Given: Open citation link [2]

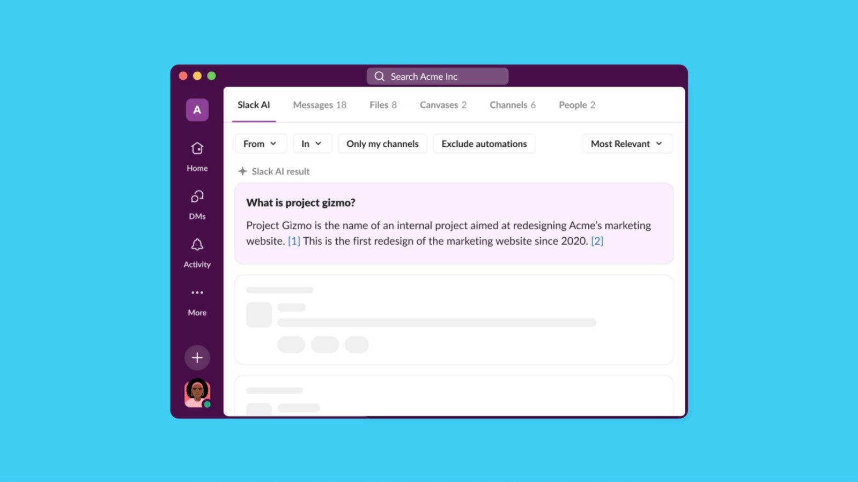Looking at the screenshot, I should coord(597,241).
